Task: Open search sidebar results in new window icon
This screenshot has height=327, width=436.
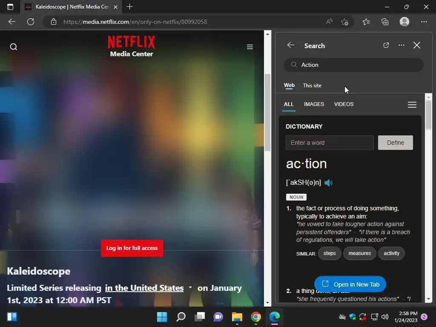Action: point(386,45)
